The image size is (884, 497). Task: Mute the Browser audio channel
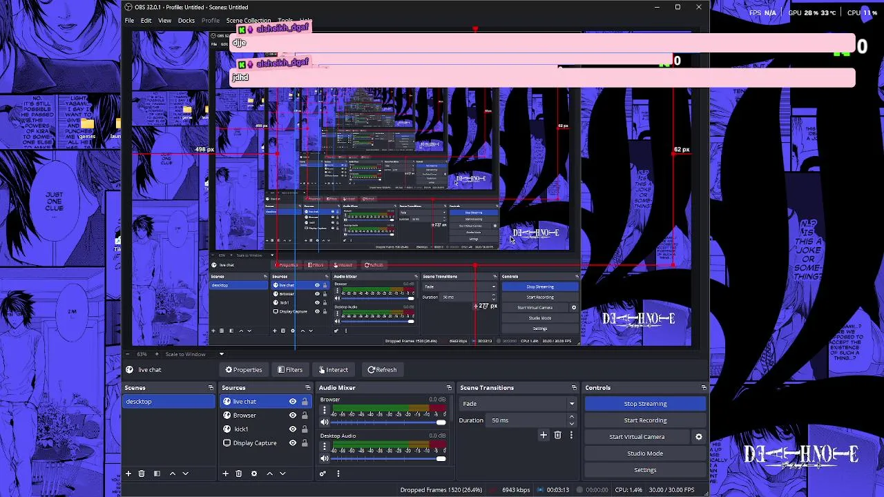tap(325, 422)
